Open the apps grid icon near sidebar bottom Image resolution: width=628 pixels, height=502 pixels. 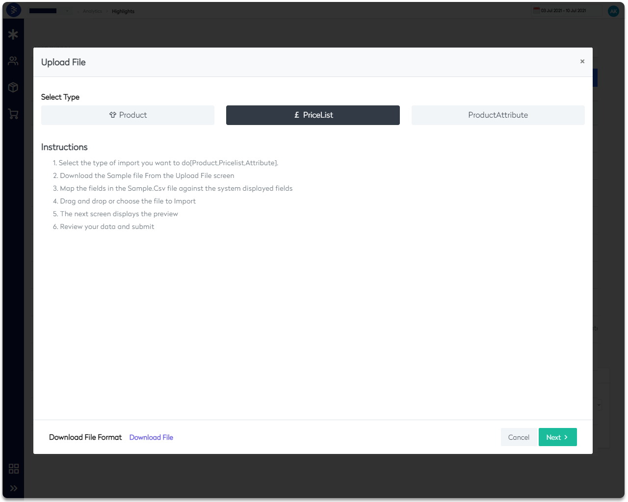click(x=13, y=469)
